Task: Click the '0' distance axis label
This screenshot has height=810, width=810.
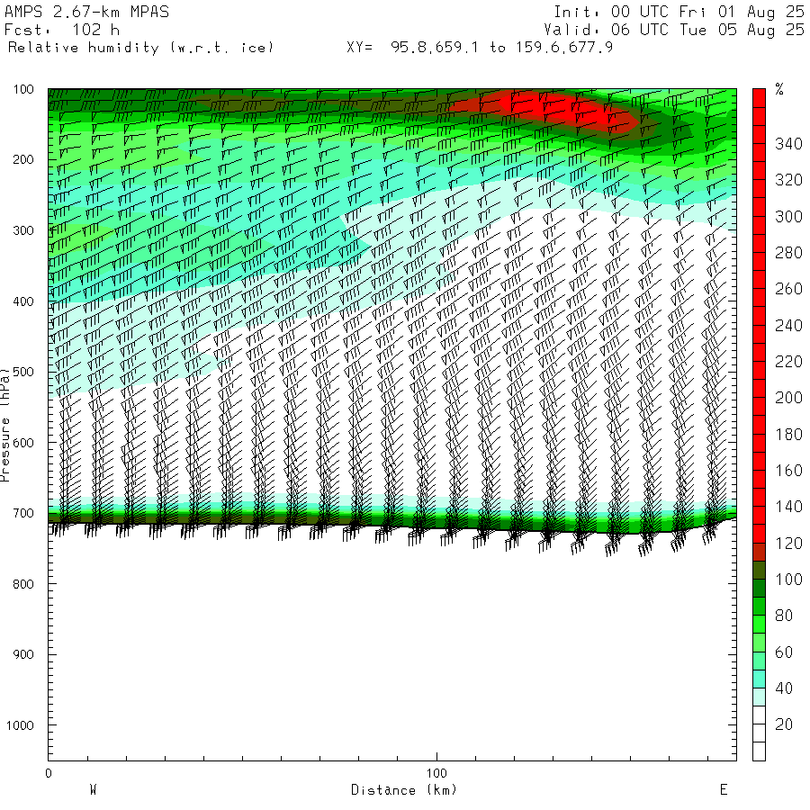Action: pyautogui.click(x=49, y=773)
